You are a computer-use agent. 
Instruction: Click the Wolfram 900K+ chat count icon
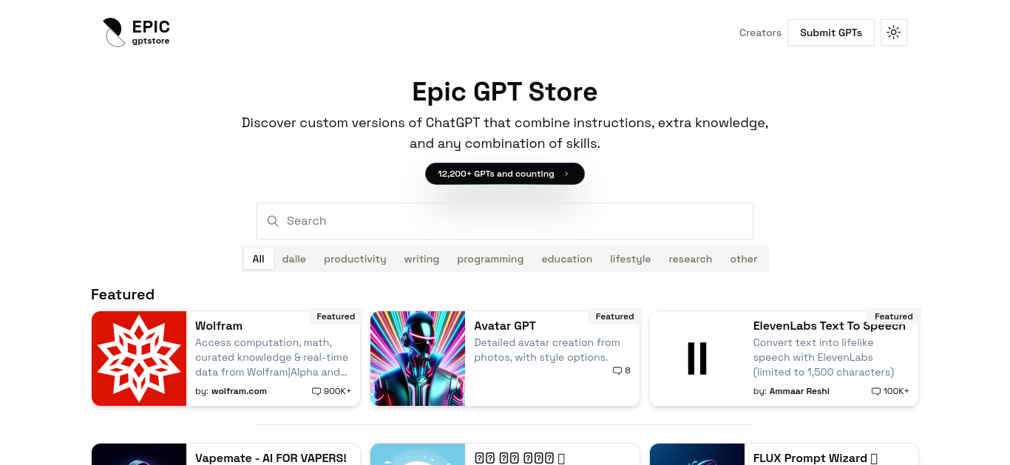[316, 391]
